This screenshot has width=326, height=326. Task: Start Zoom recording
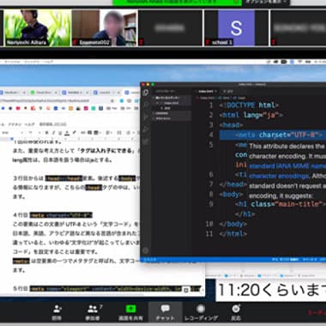coord(201,312)
